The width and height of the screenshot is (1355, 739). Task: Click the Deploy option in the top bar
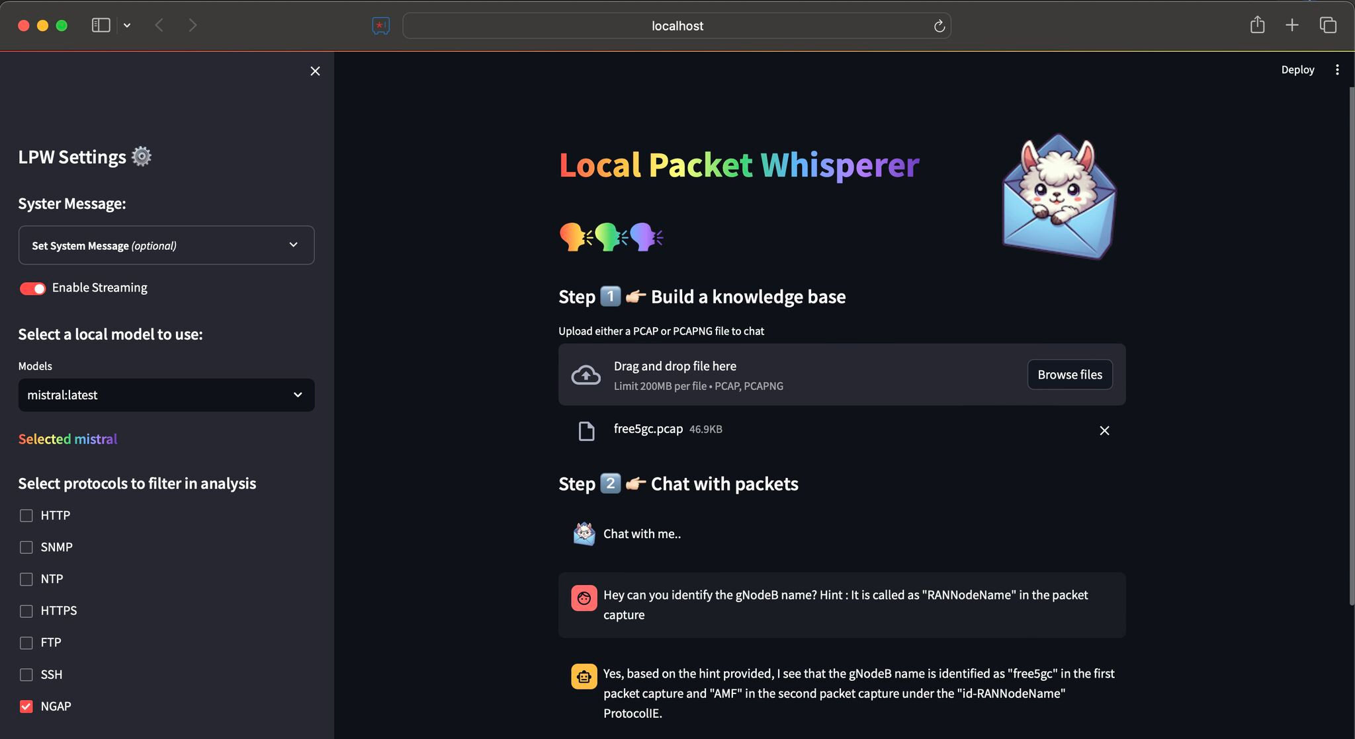point(1297,69)
